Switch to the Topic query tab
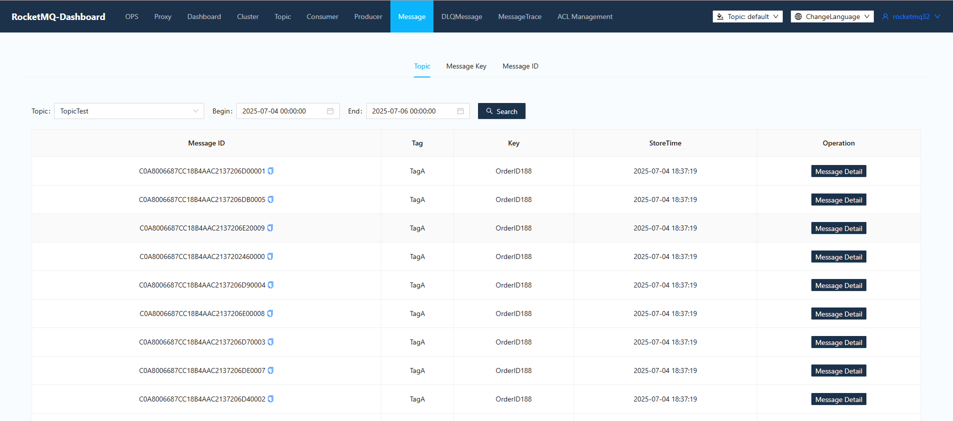 (422, 66)
